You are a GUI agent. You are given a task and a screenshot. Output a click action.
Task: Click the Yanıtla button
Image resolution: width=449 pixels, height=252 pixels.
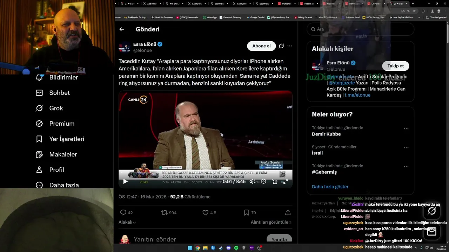[x=279, y=239]
